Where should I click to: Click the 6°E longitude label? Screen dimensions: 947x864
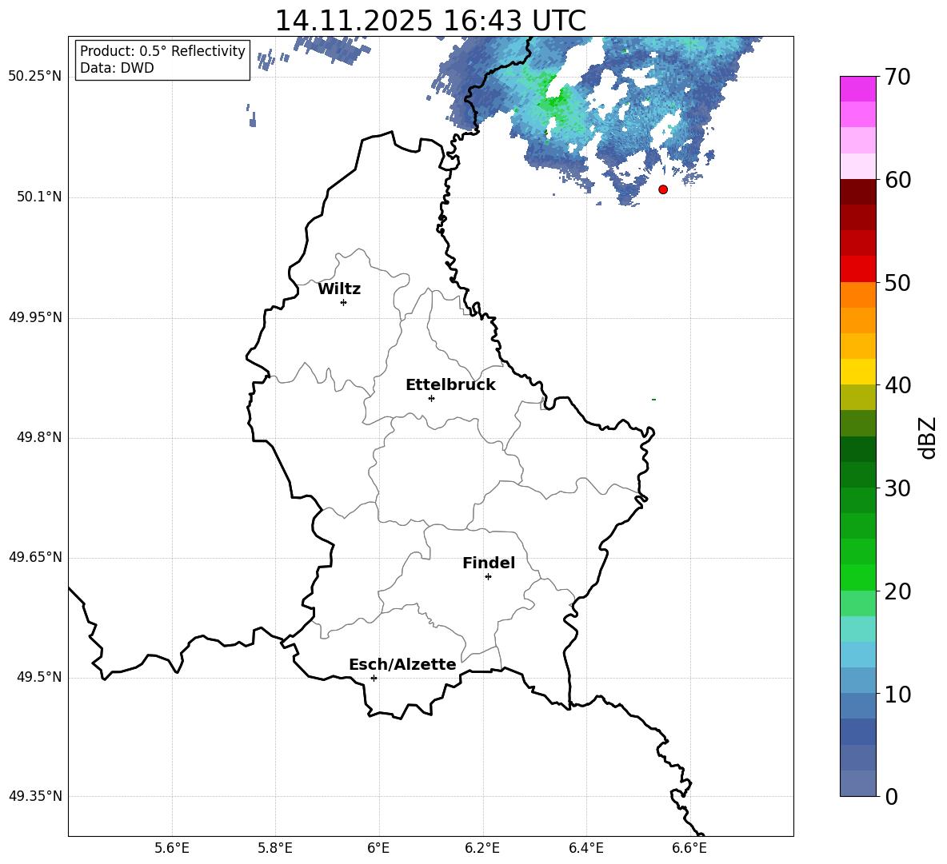pyautogui.click(x=378, y=848)
